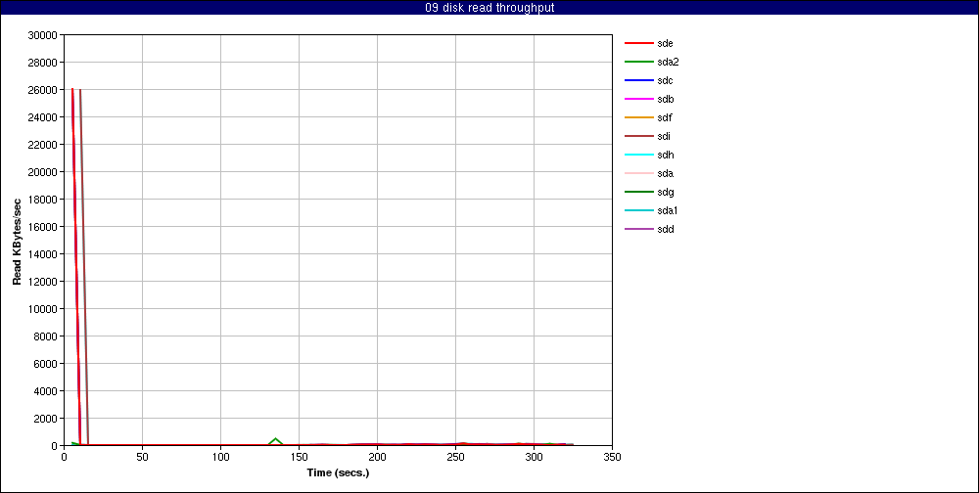Click the '09 disk read throughput' title
Viewport: 979px width, 493px height.
pos(489,8)
